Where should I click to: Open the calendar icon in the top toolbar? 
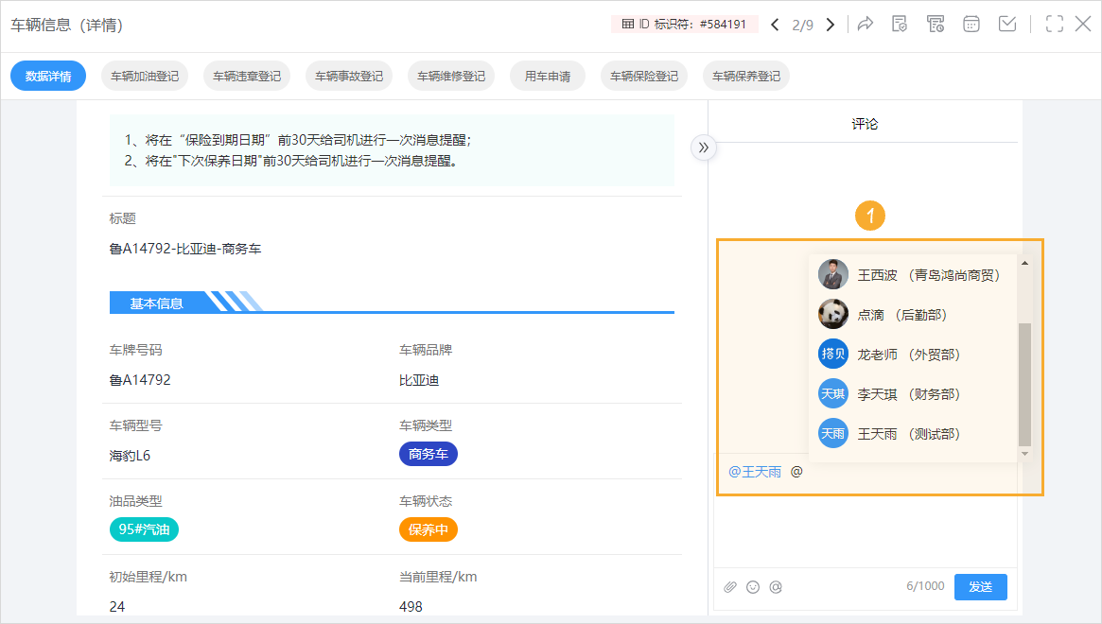(971, 24)
